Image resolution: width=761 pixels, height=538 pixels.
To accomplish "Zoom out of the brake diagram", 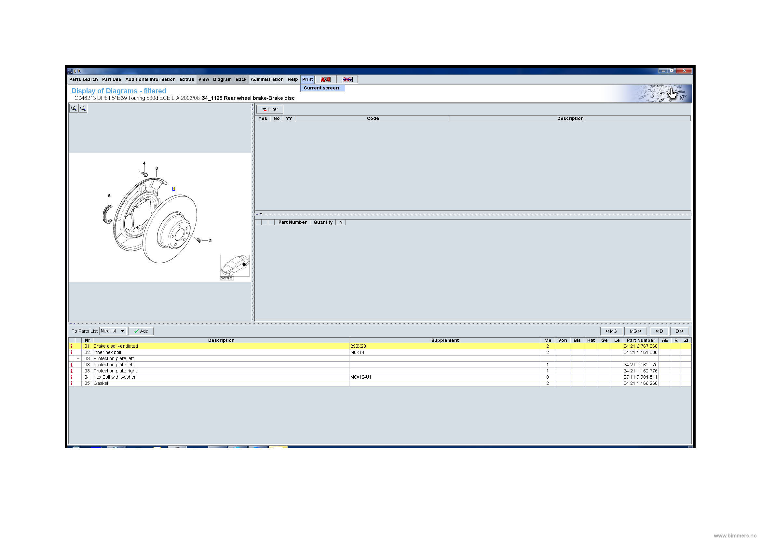I will [x=83, y=108].
